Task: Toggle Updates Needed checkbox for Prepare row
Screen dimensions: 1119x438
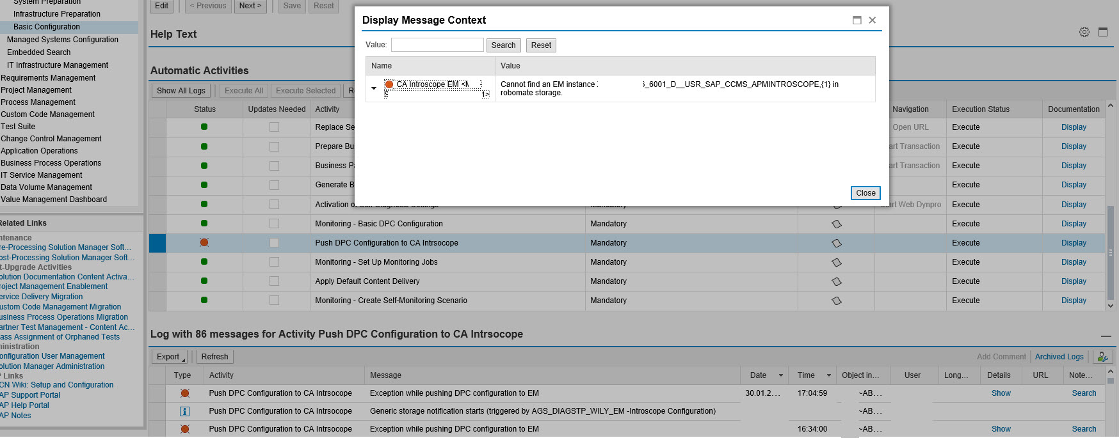Action: click(274, 146)
